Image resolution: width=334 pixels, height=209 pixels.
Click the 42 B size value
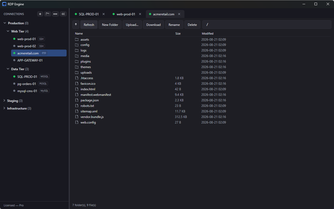coord(178,89)
